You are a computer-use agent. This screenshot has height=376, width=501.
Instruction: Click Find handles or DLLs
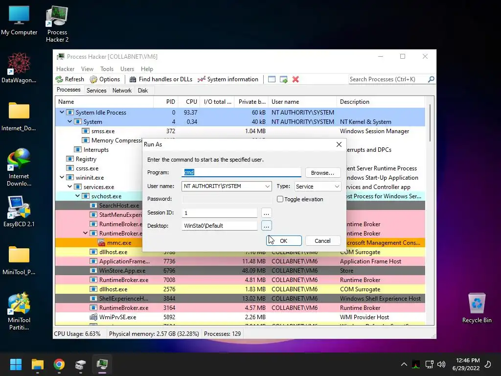[x=161, y=79]
